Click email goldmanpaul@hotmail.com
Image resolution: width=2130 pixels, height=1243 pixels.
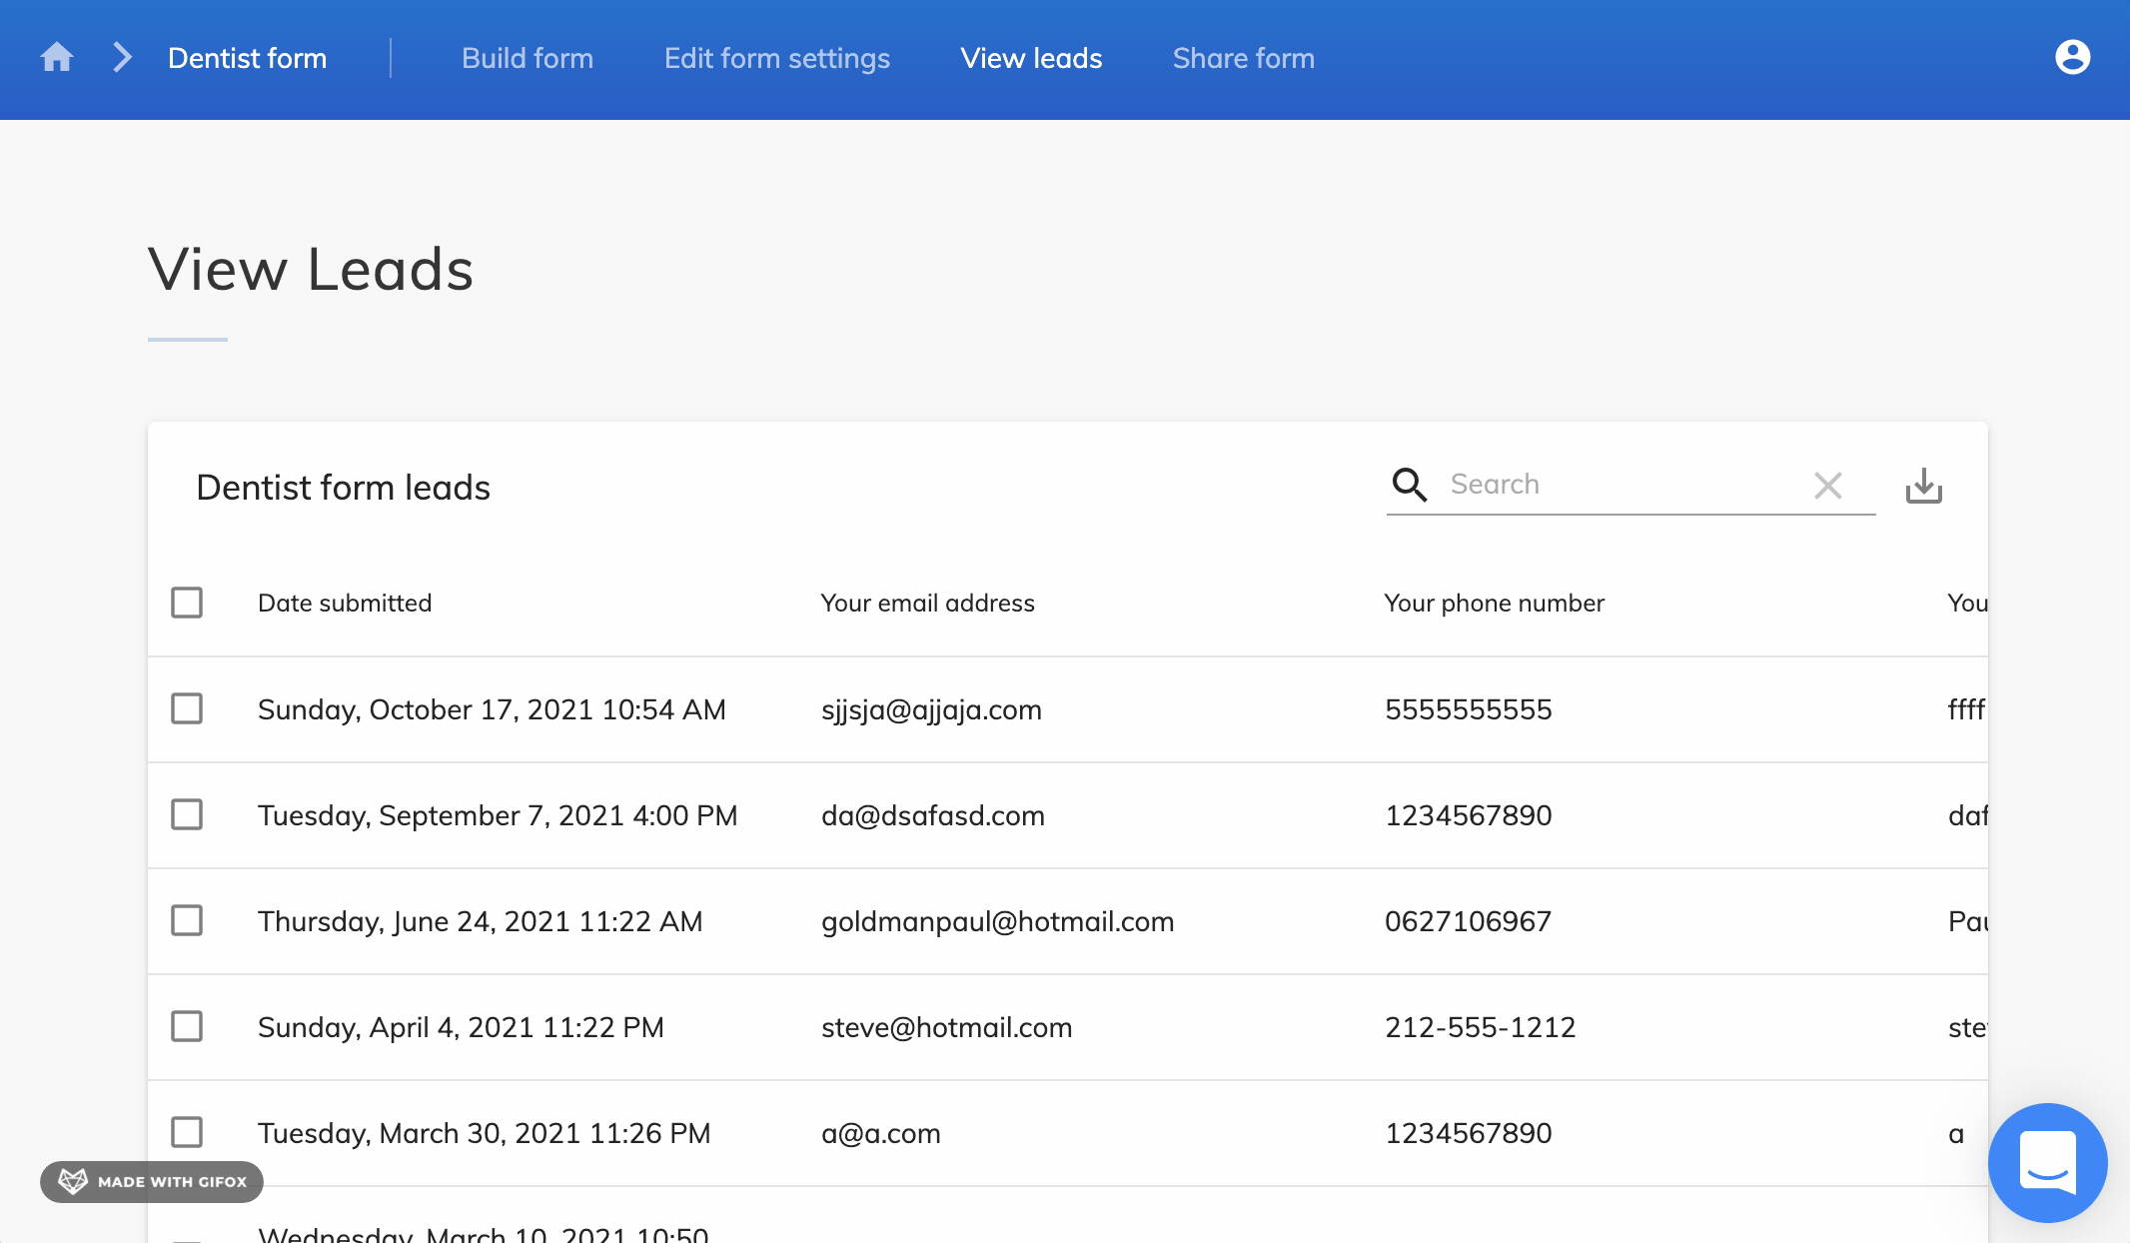(x=997, y=921)
